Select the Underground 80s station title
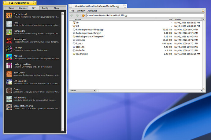The width and height of the screenshot is (211, 140). click(22, 64)
